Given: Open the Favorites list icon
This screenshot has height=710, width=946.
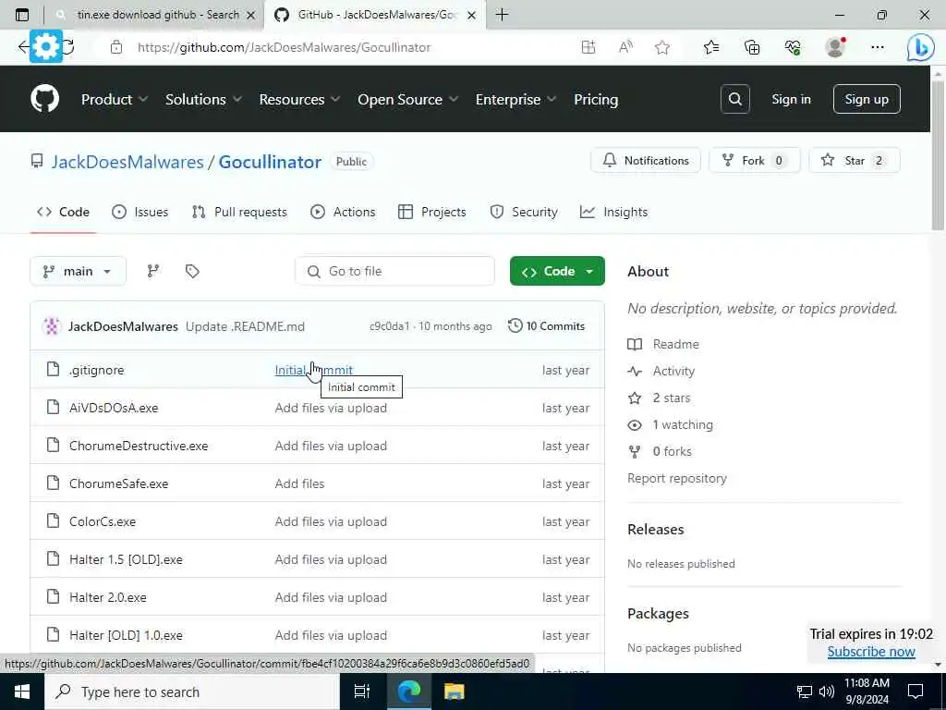Looking at the screenshot, I should pyautogui.click(x=711, y=47).
